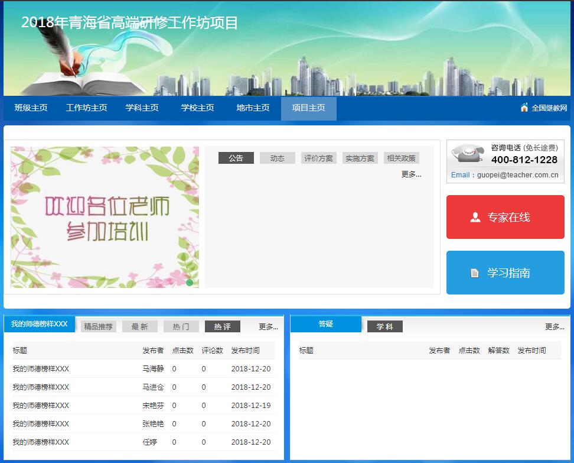Screen dimensions: 574x463
Task: Click the 解答数 column header in 答疑 table
Action: click(x=498, y=351)
